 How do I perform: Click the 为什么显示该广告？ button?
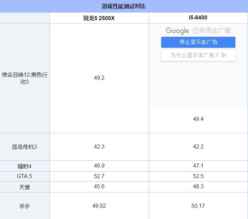(194, 55)
